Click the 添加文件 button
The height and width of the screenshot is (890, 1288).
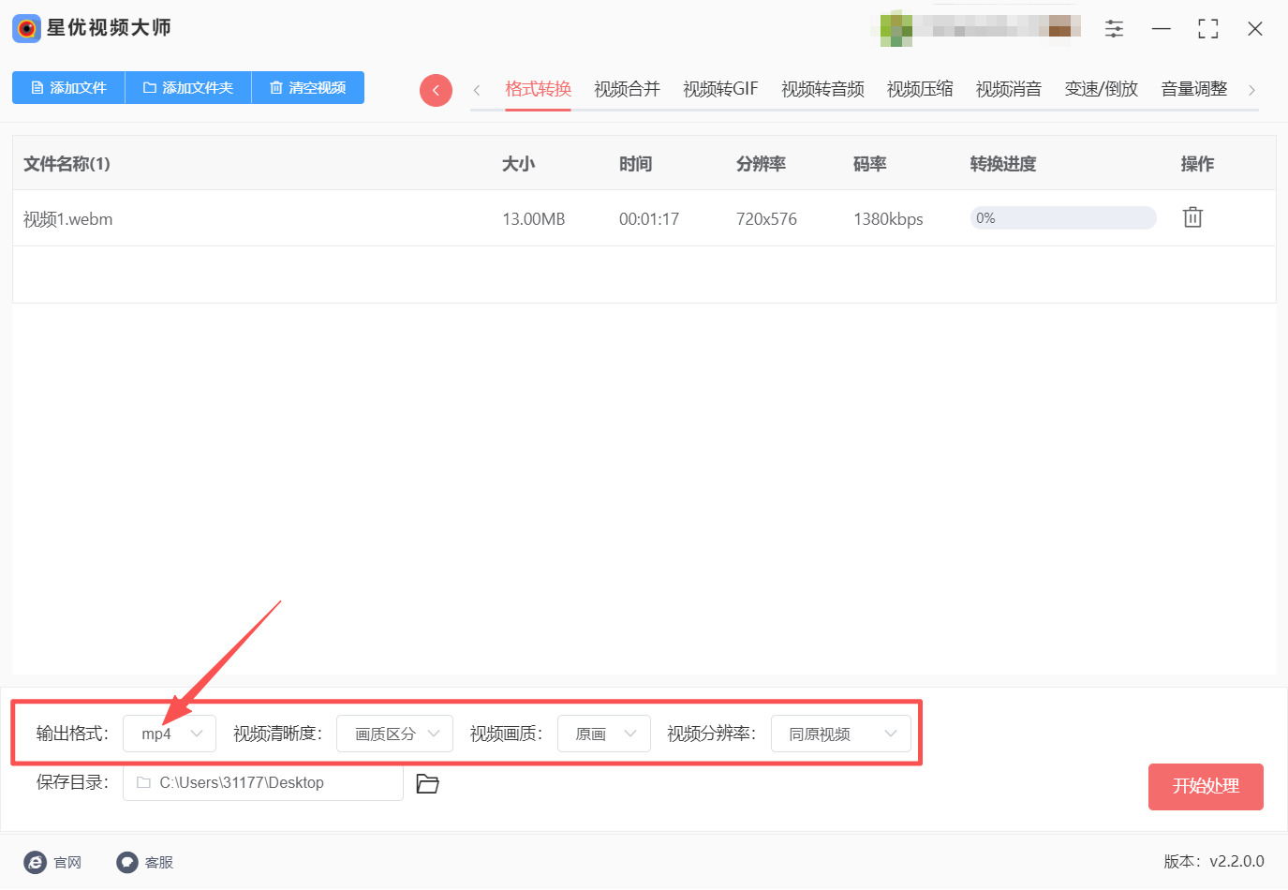pyautogui.click(x=68, y=87)
